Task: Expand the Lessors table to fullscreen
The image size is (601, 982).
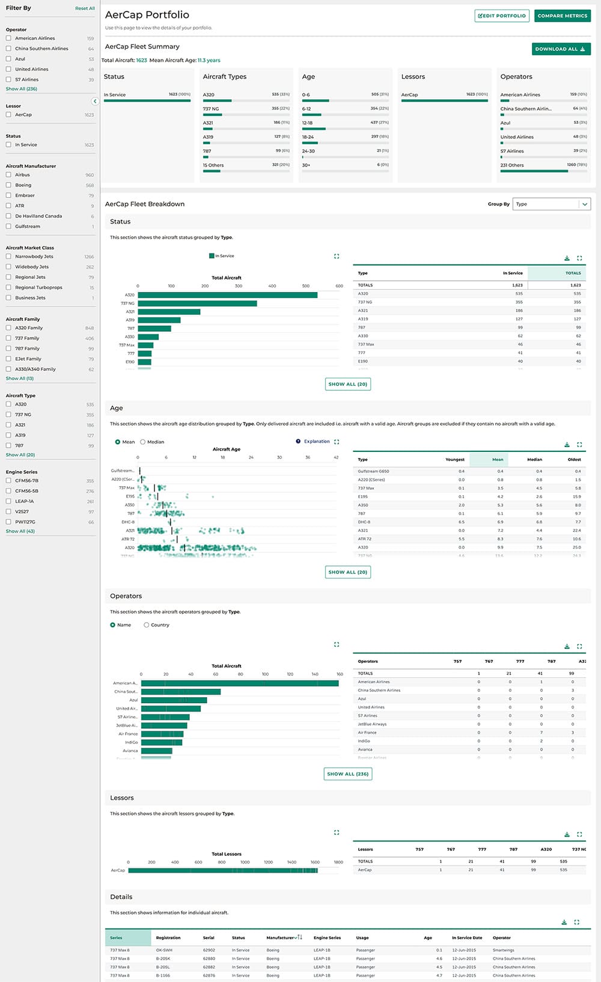Action: pyautogui.click(x=579, y=834)
